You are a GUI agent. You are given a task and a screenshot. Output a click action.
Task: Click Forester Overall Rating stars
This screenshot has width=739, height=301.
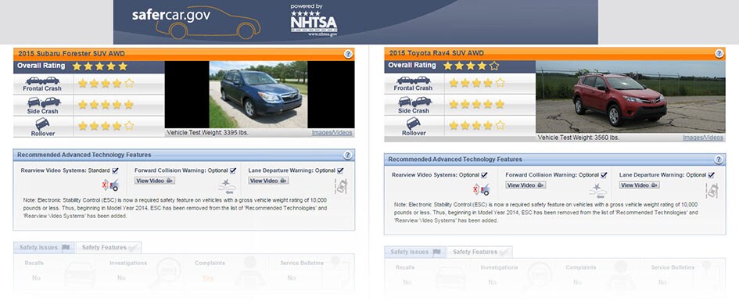(100, 66)
